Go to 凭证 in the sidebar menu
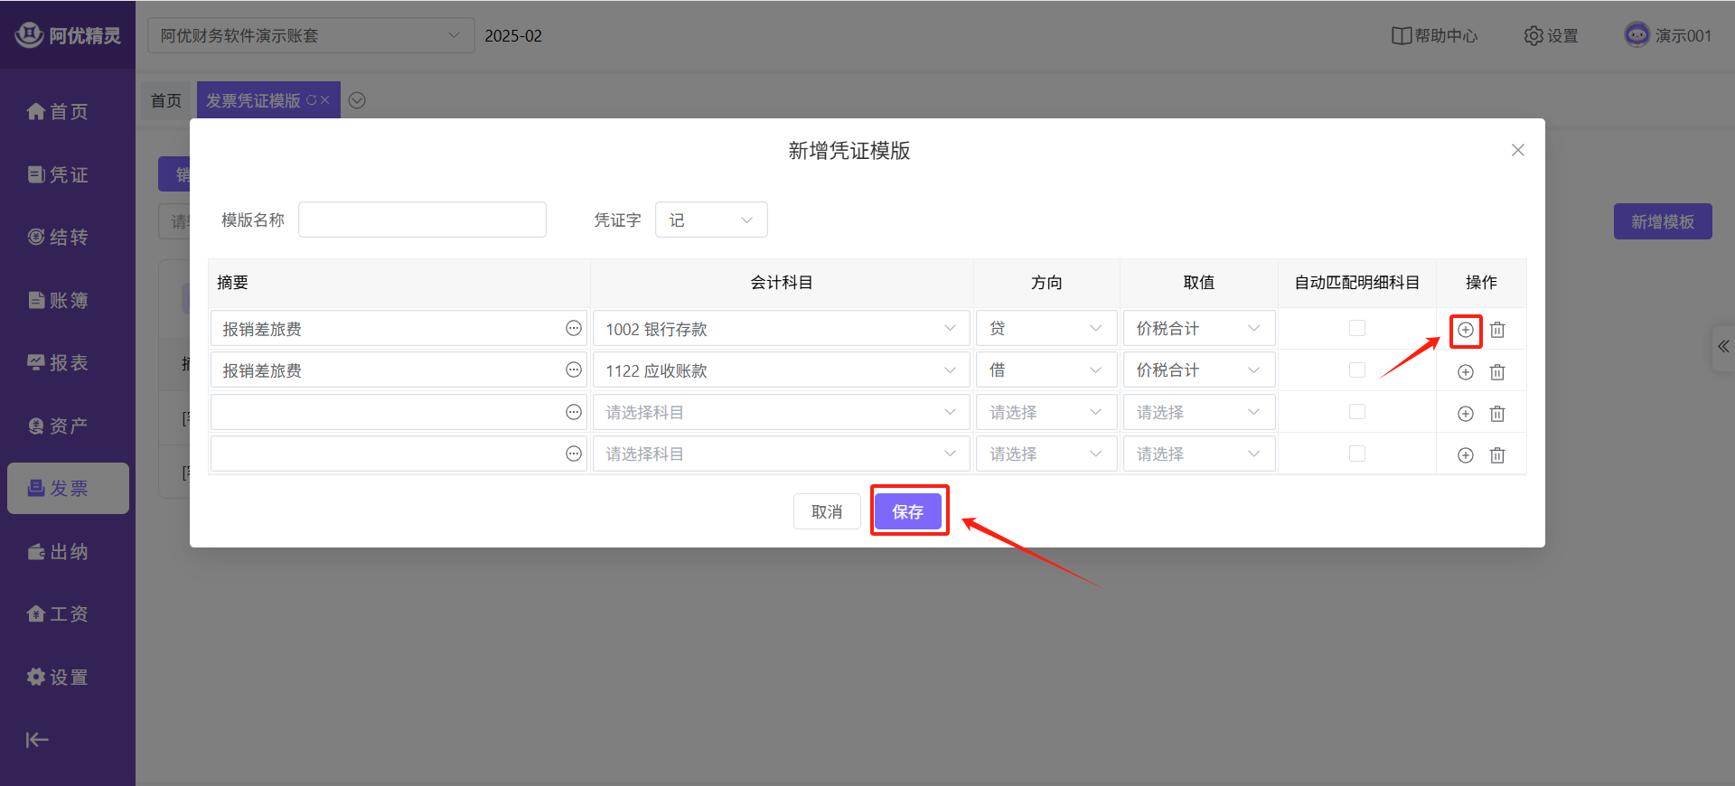The height and width of the screenshot is (786, 1735). click(58, 174)
